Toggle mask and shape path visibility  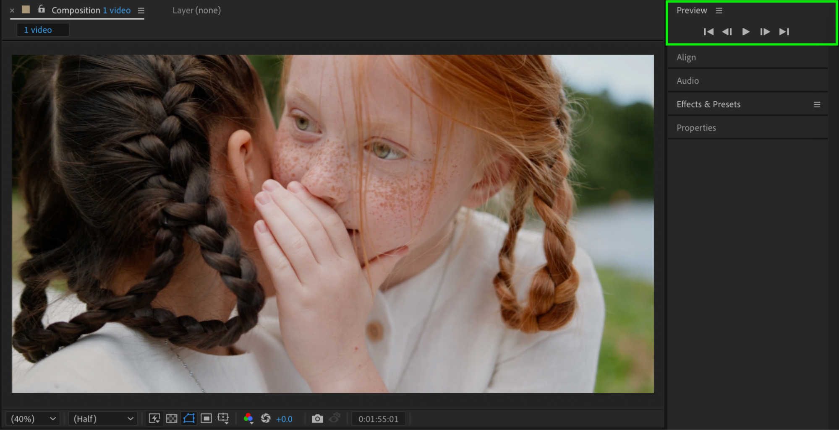click(x=189, y=419)
